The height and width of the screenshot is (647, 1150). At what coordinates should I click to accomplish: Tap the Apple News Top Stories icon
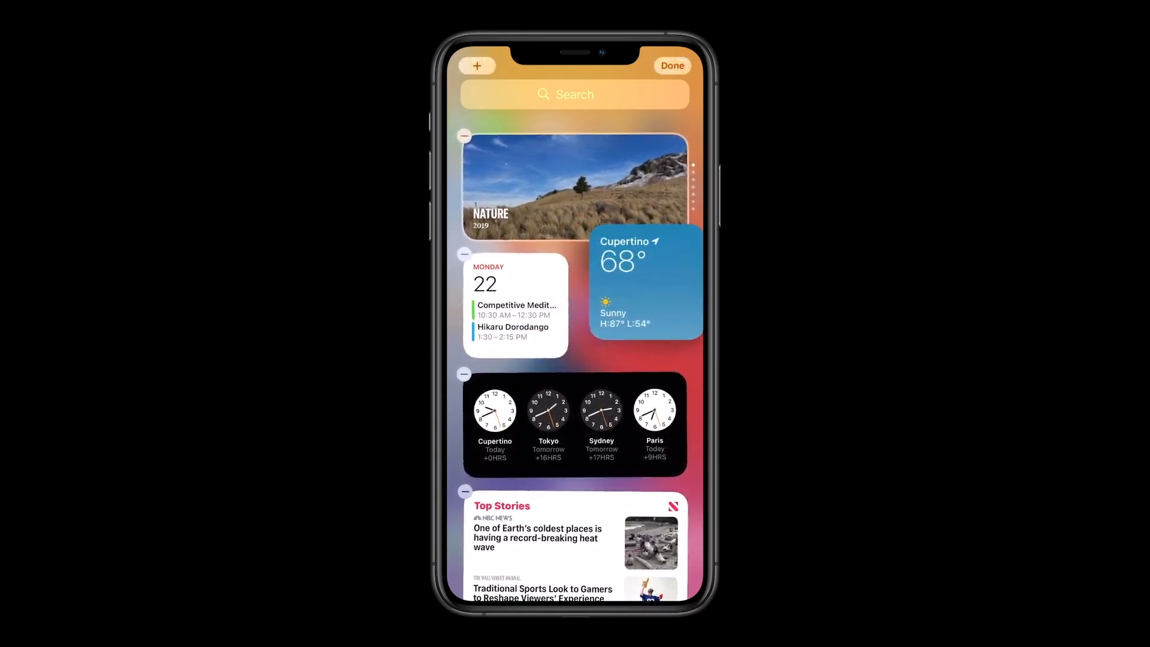[673, 505]
